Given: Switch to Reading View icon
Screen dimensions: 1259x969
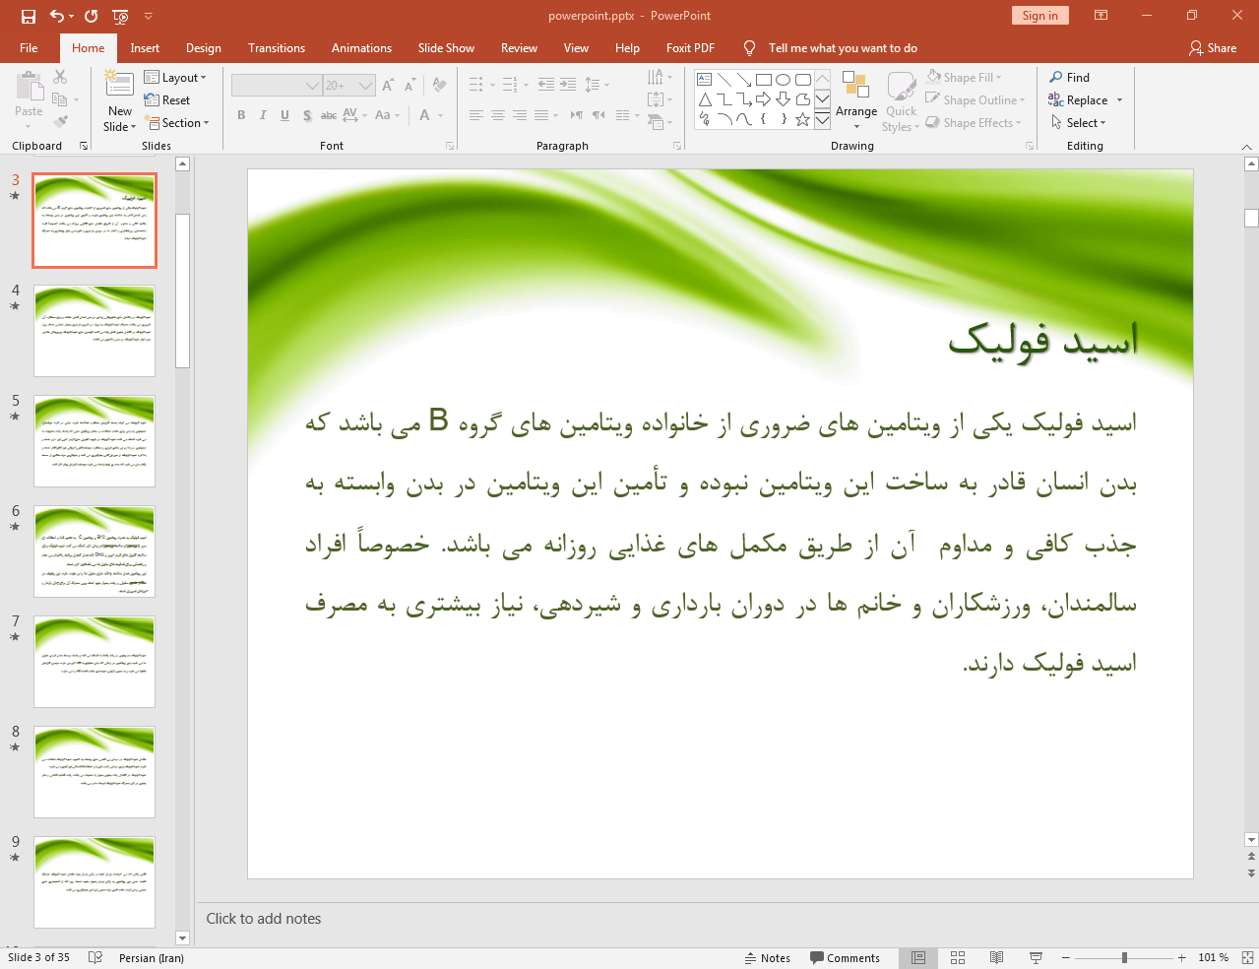Looking at the screenshot, I should [996, 958].
